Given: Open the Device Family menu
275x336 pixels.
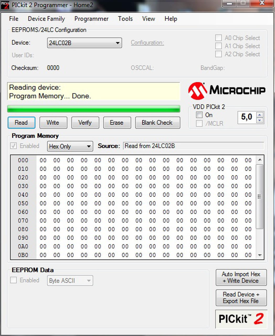Looking at the screenshot, I should click(46, 19).
